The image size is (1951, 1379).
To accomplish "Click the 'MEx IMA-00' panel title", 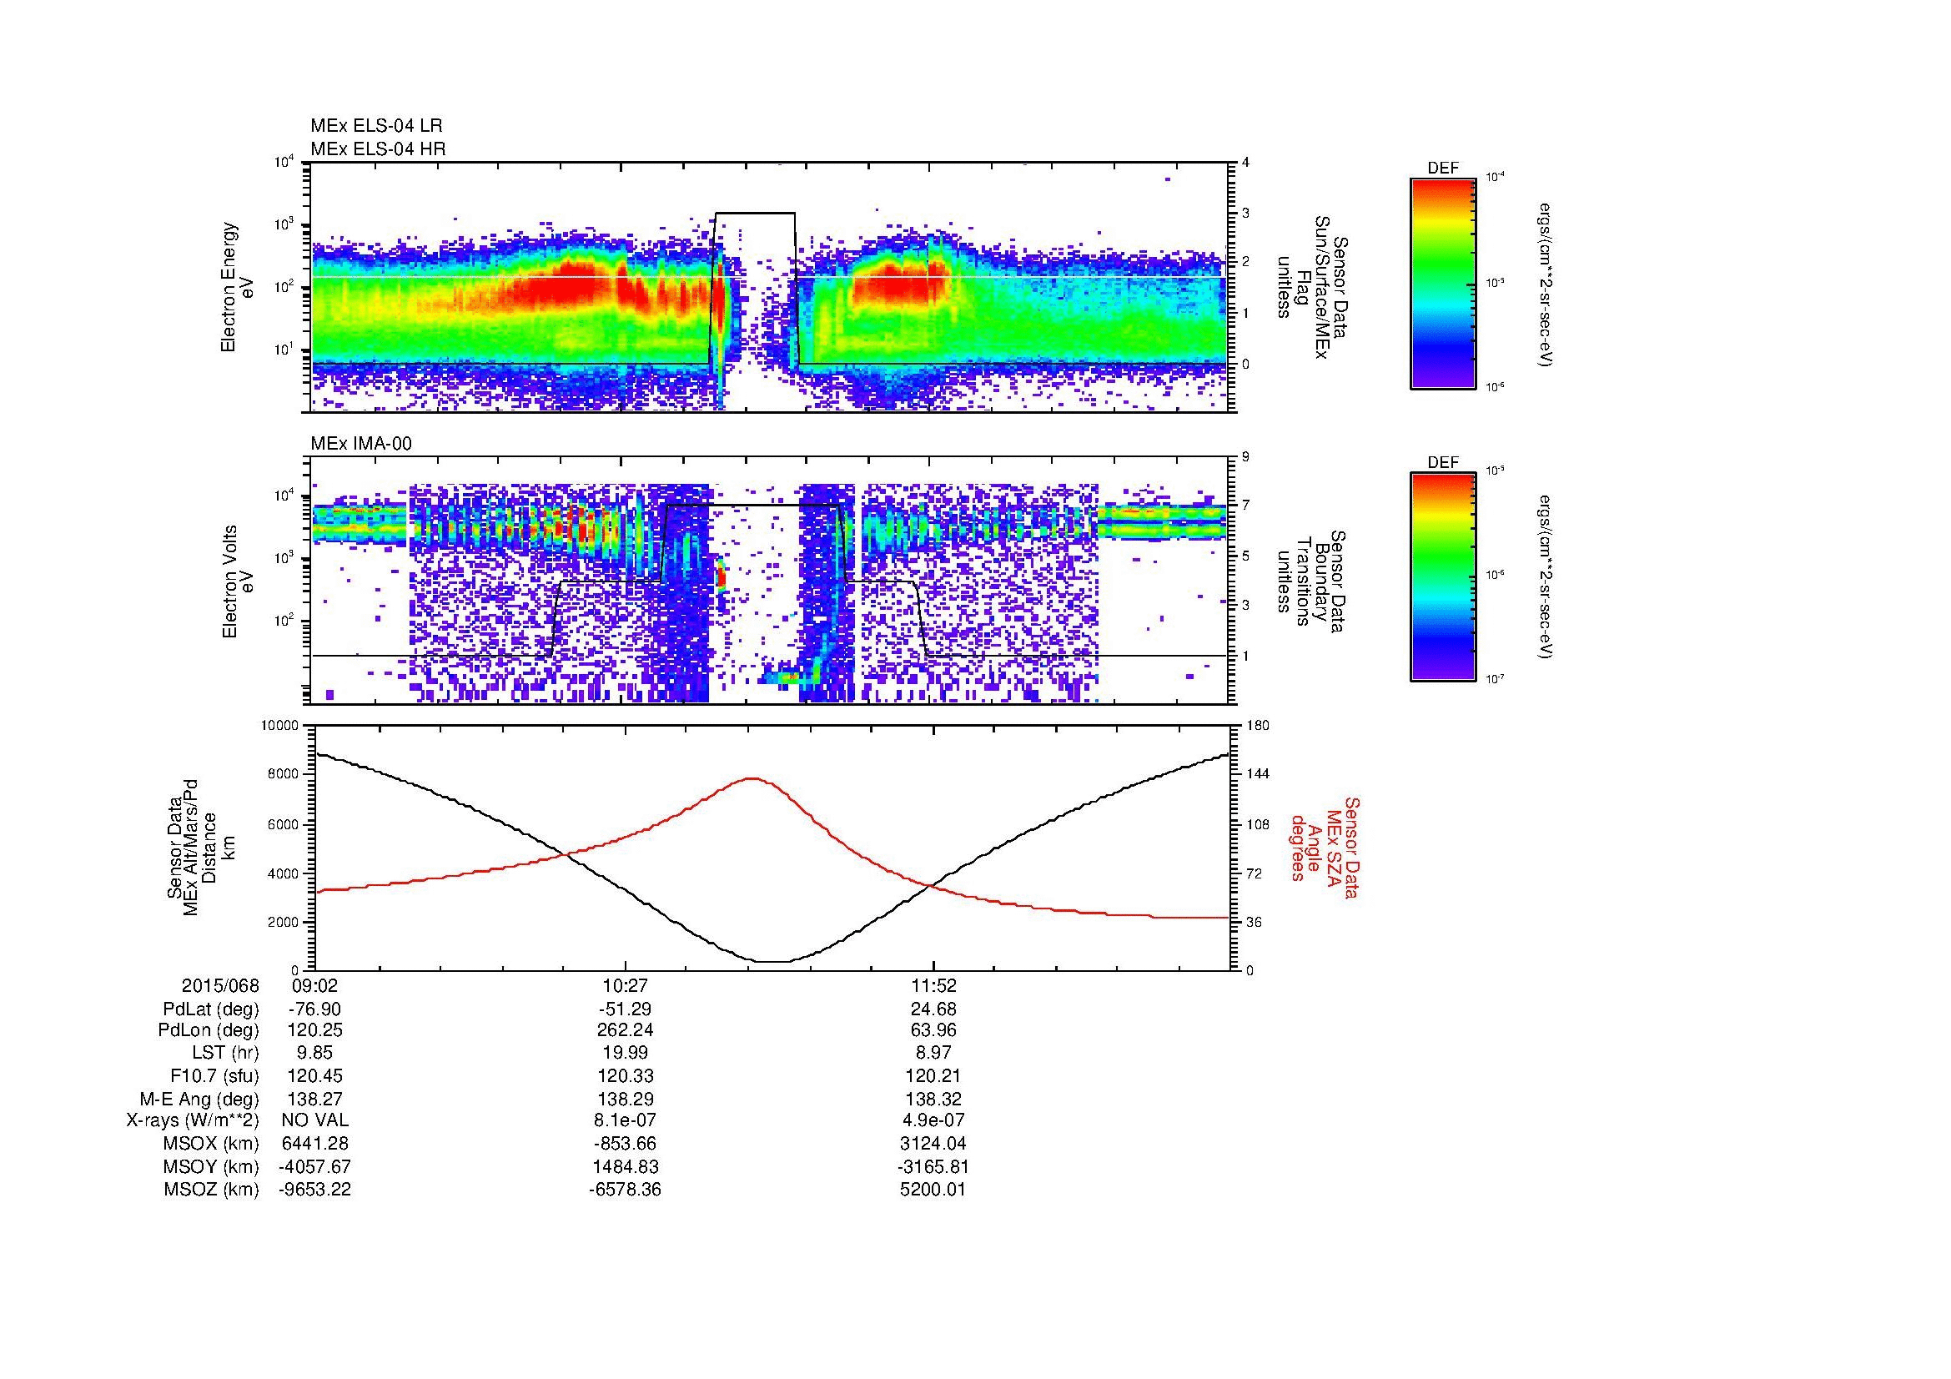I will [x=361, y=445].
